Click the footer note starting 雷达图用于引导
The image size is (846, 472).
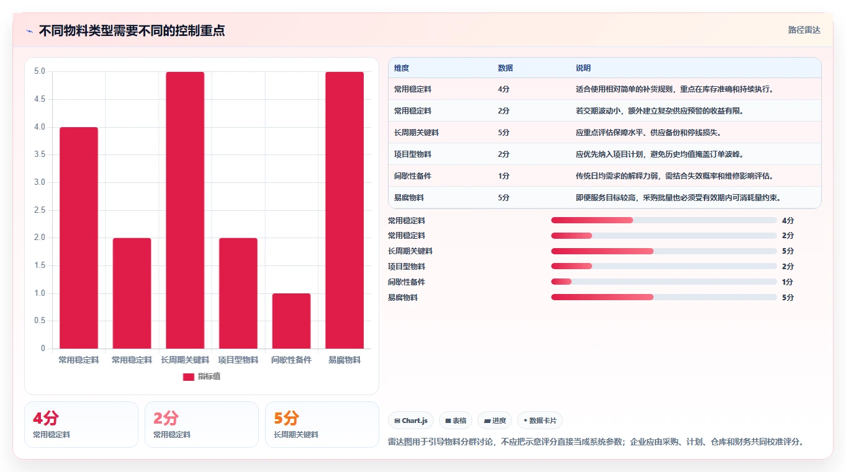click(596, 442)
